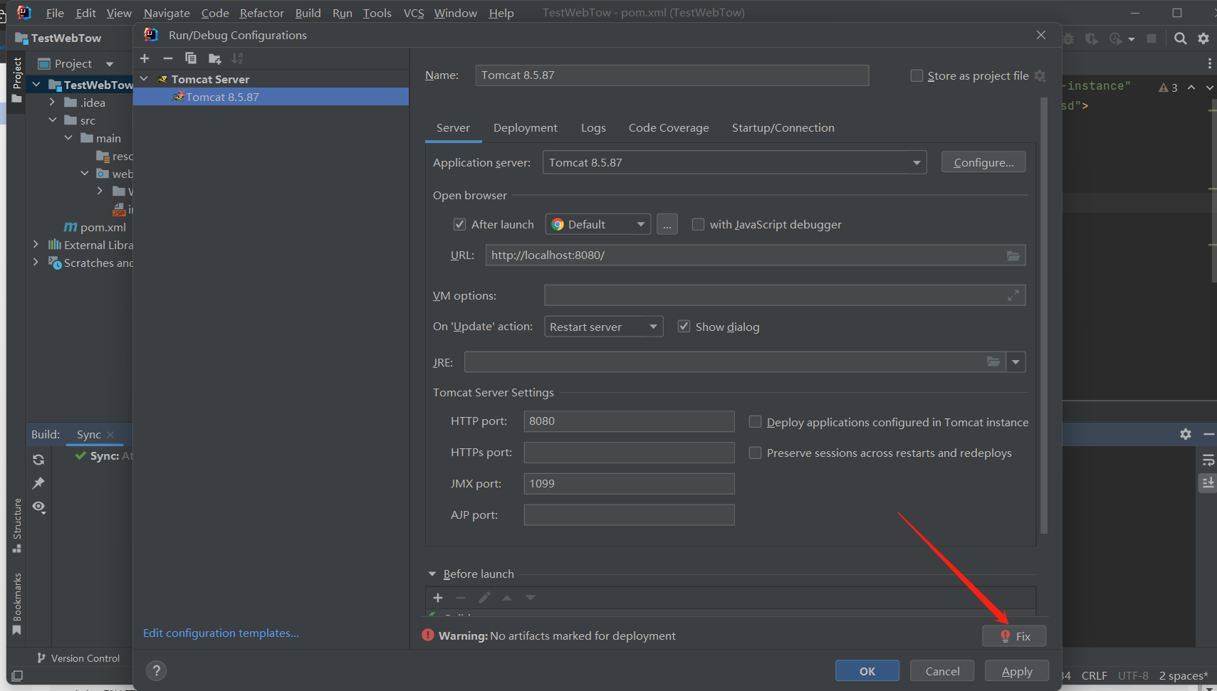
Task: Move configuration into a new folder
Action: click(x=214, y=58)
